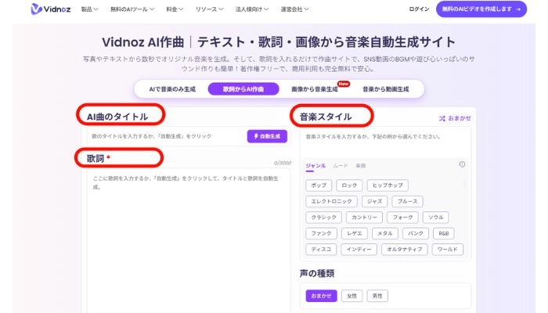Pick the カントリー genre tag
This screenshot has width=548, height=313.
click(x=364, y=218)
